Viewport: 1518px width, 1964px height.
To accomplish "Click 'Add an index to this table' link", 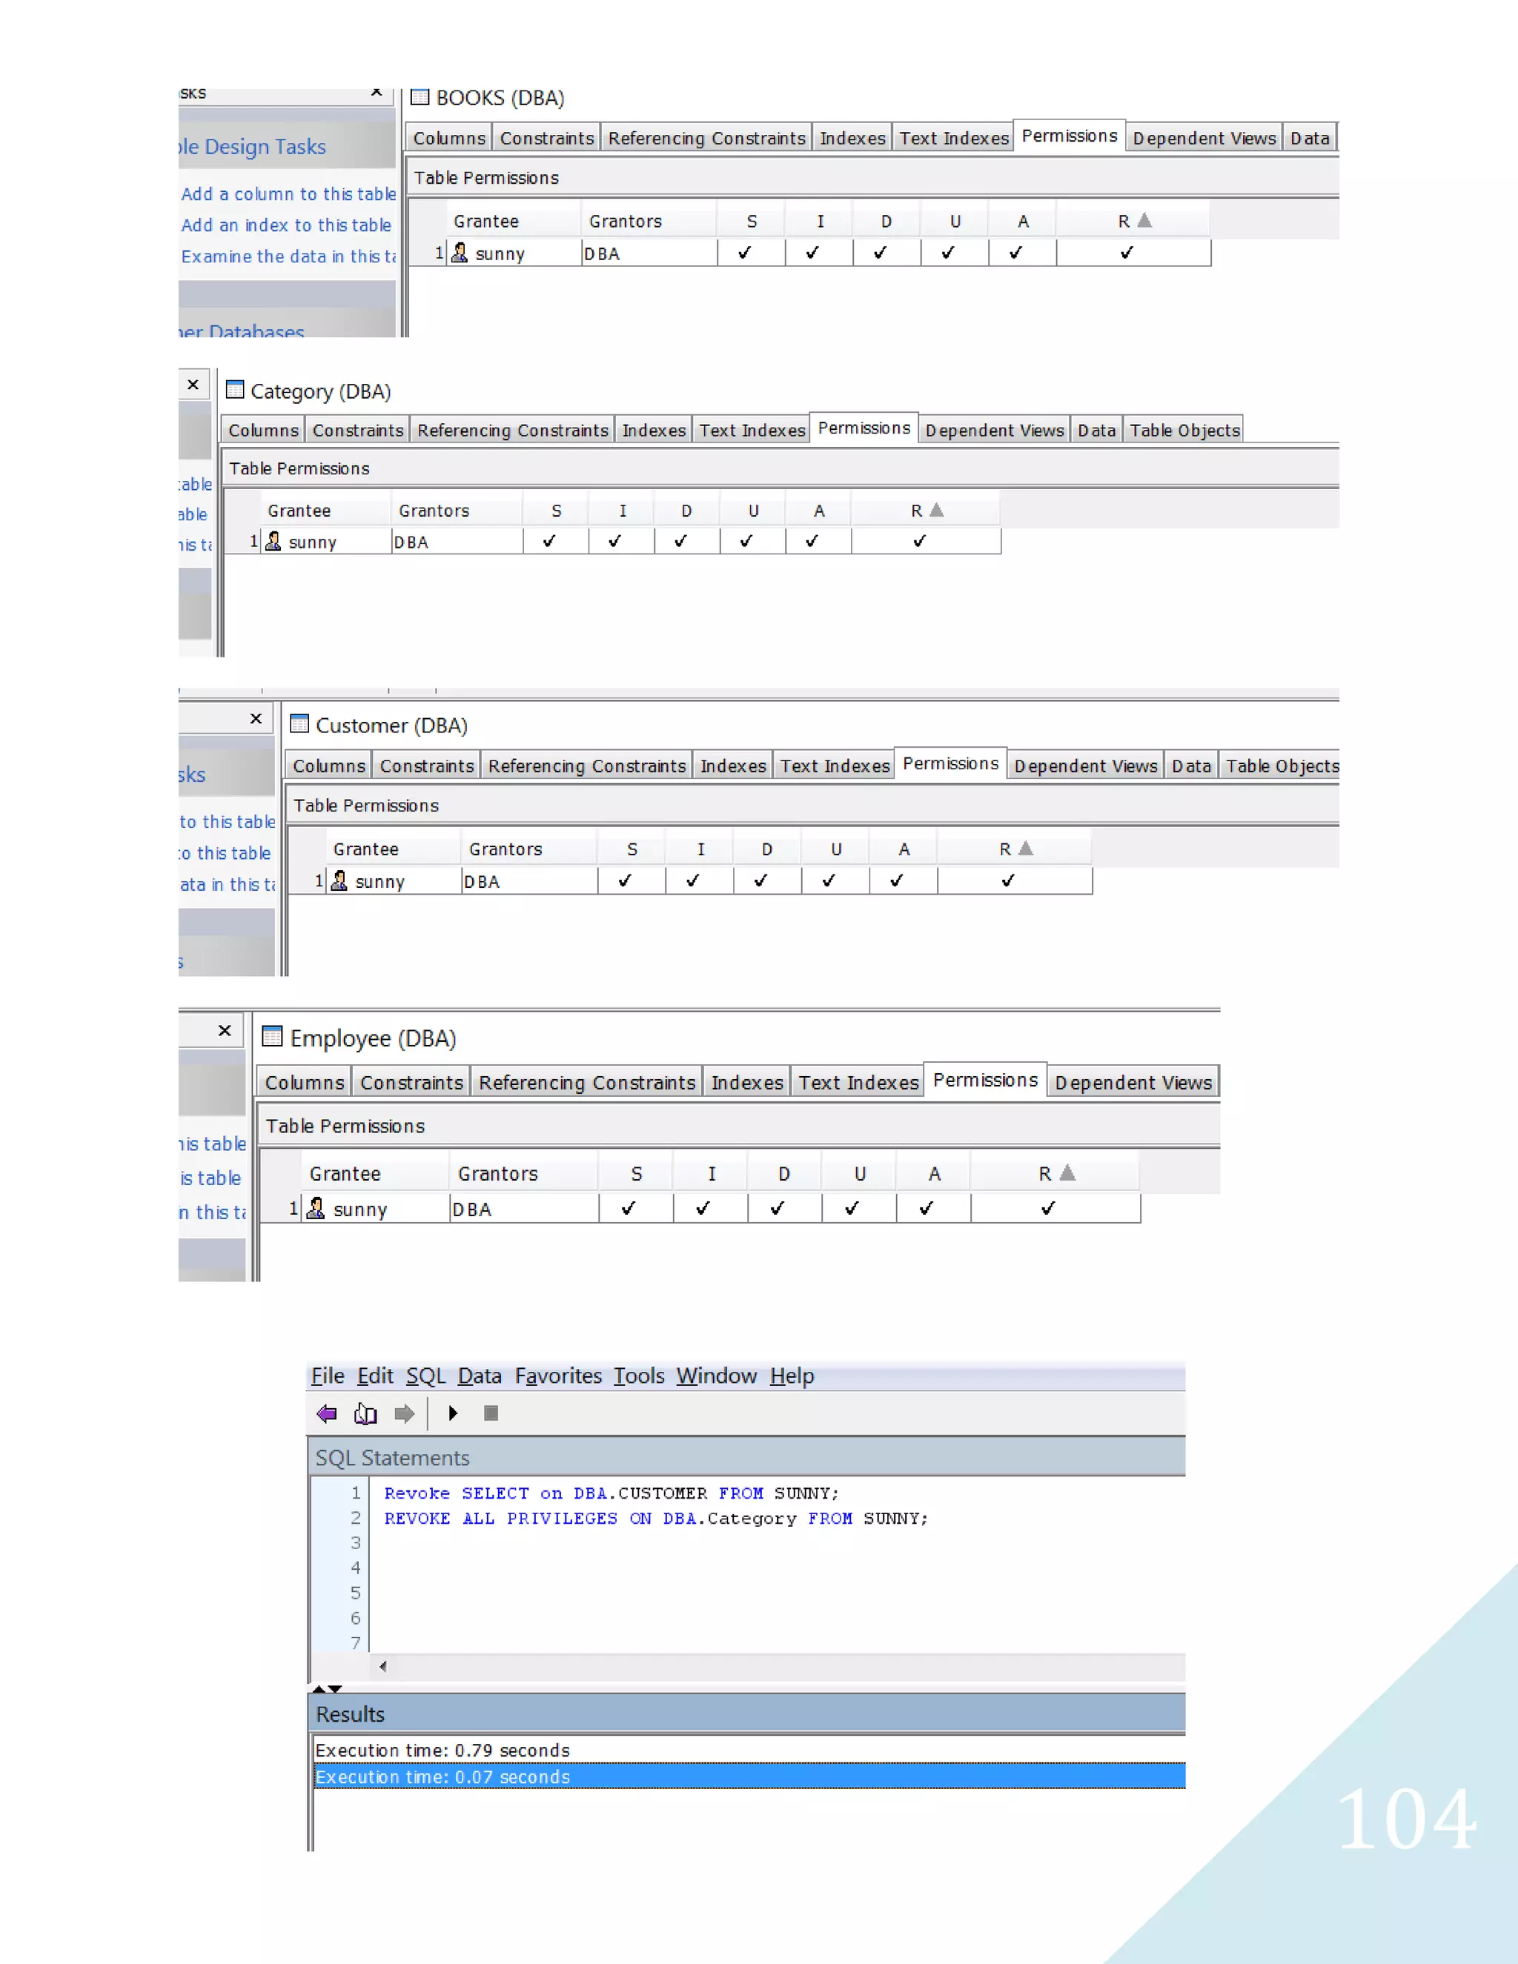I will (x=286, y=225).
